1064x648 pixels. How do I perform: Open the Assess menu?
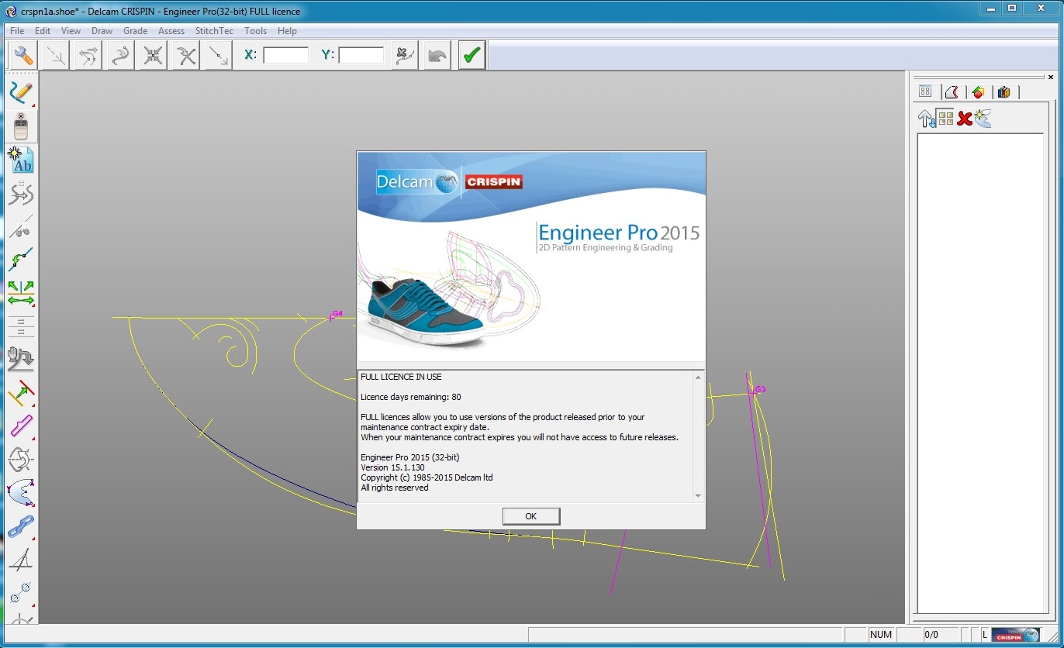[x=171, y=31]
